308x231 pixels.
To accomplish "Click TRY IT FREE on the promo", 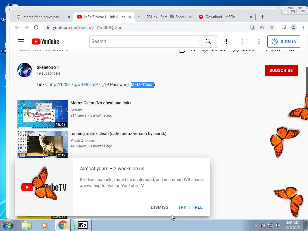I will tap(190, 207).
